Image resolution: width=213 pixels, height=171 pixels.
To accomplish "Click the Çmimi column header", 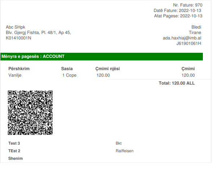I will [188, 69].
